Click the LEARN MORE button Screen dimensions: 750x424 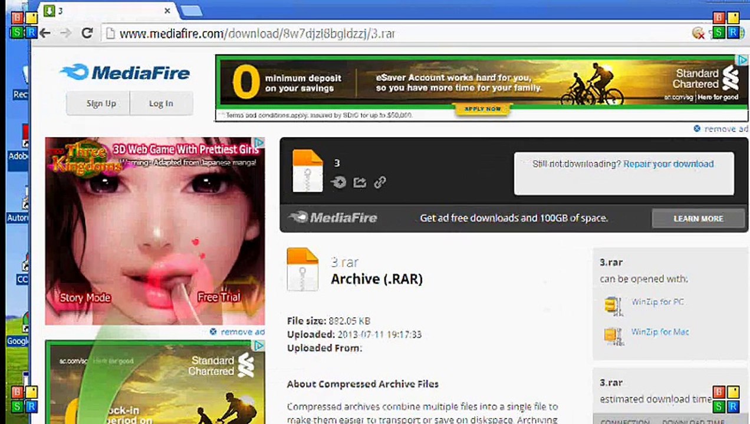point(698,218)
